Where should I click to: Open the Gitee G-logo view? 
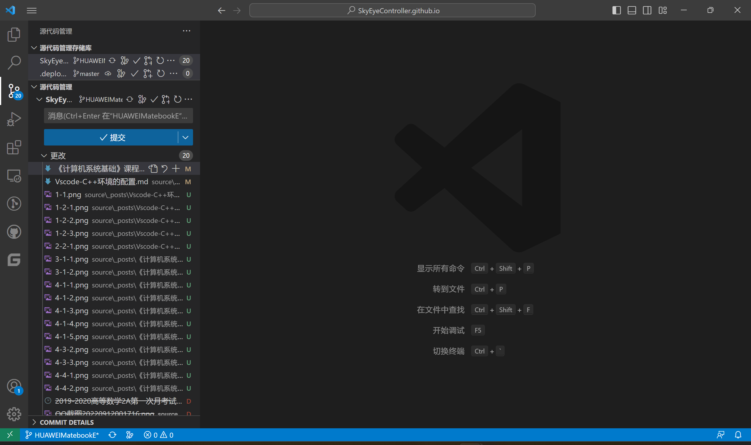14,260
